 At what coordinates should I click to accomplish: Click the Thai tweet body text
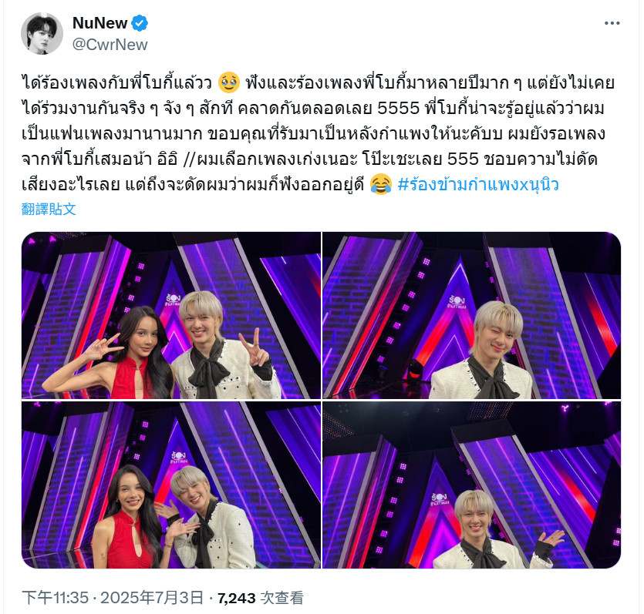[318, 133]
